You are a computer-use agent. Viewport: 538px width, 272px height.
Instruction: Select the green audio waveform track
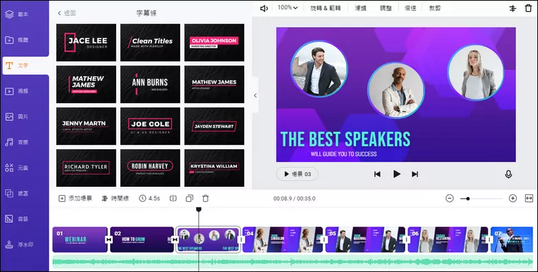292,262
